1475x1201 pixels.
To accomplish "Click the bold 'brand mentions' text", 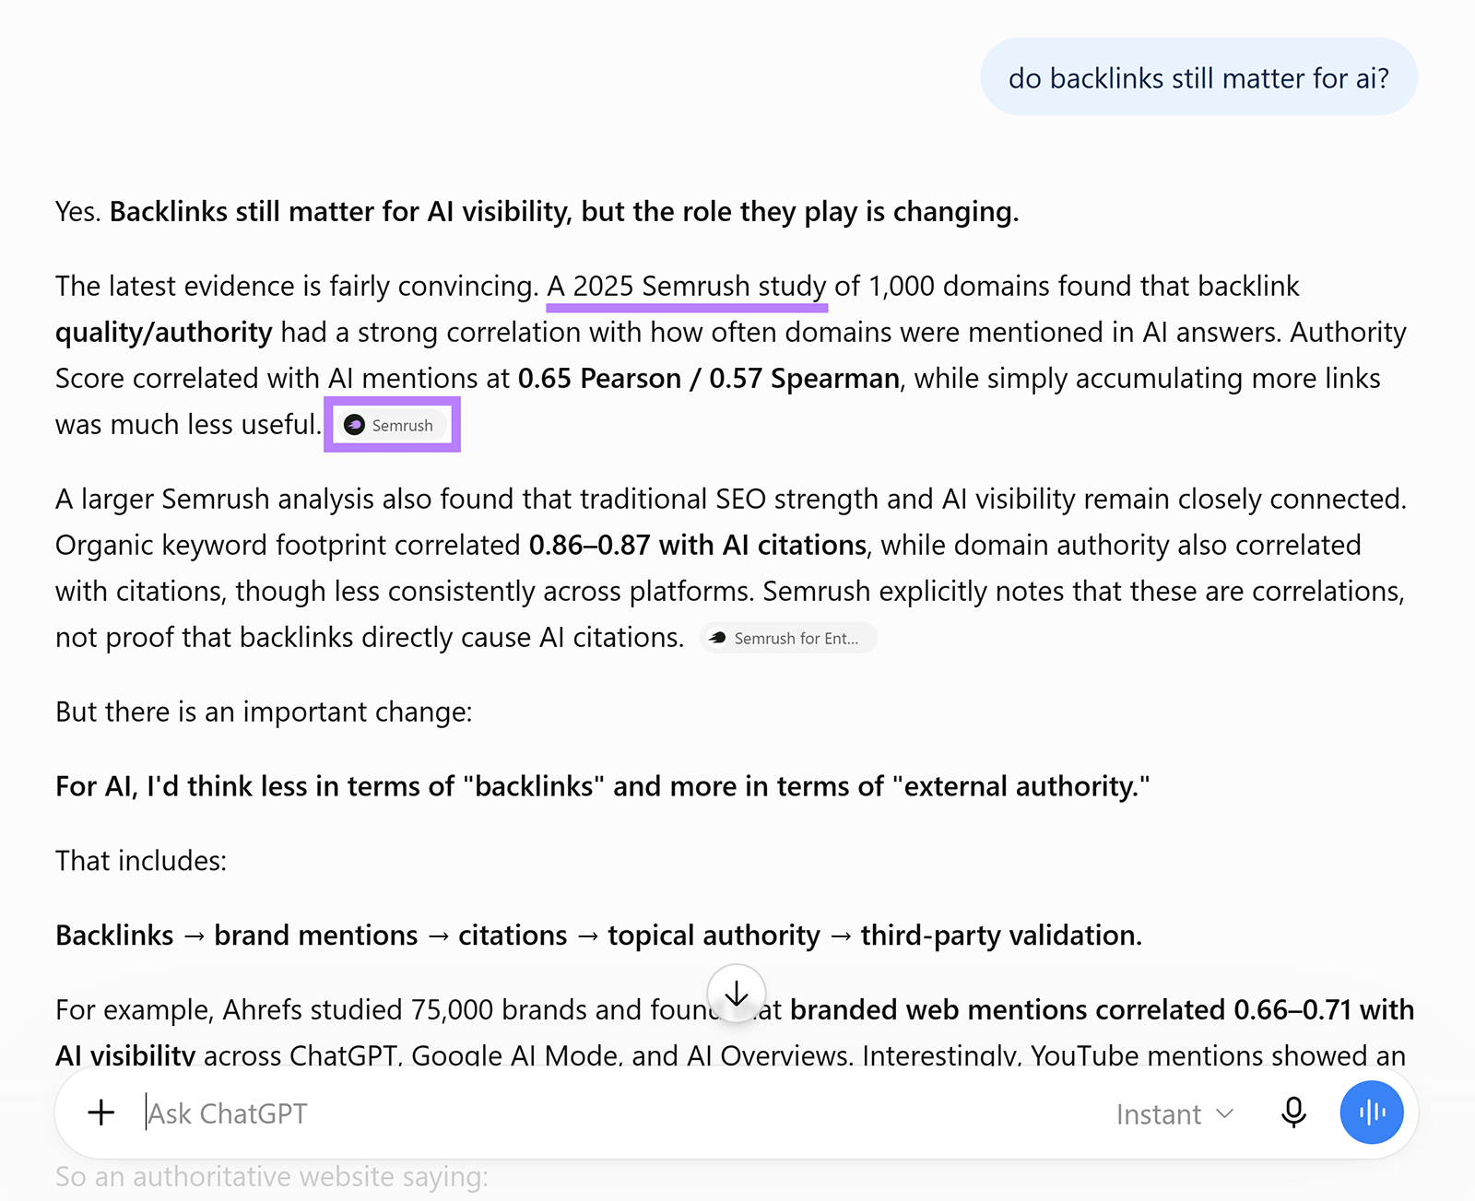I will [x=316, y=936].
